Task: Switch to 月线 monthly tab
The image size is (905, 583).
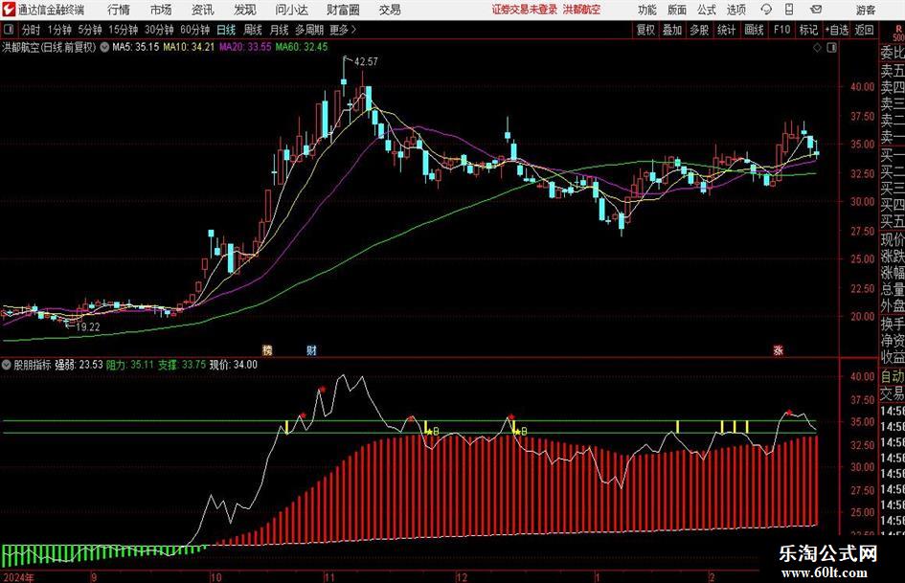Action: [280, 30]
